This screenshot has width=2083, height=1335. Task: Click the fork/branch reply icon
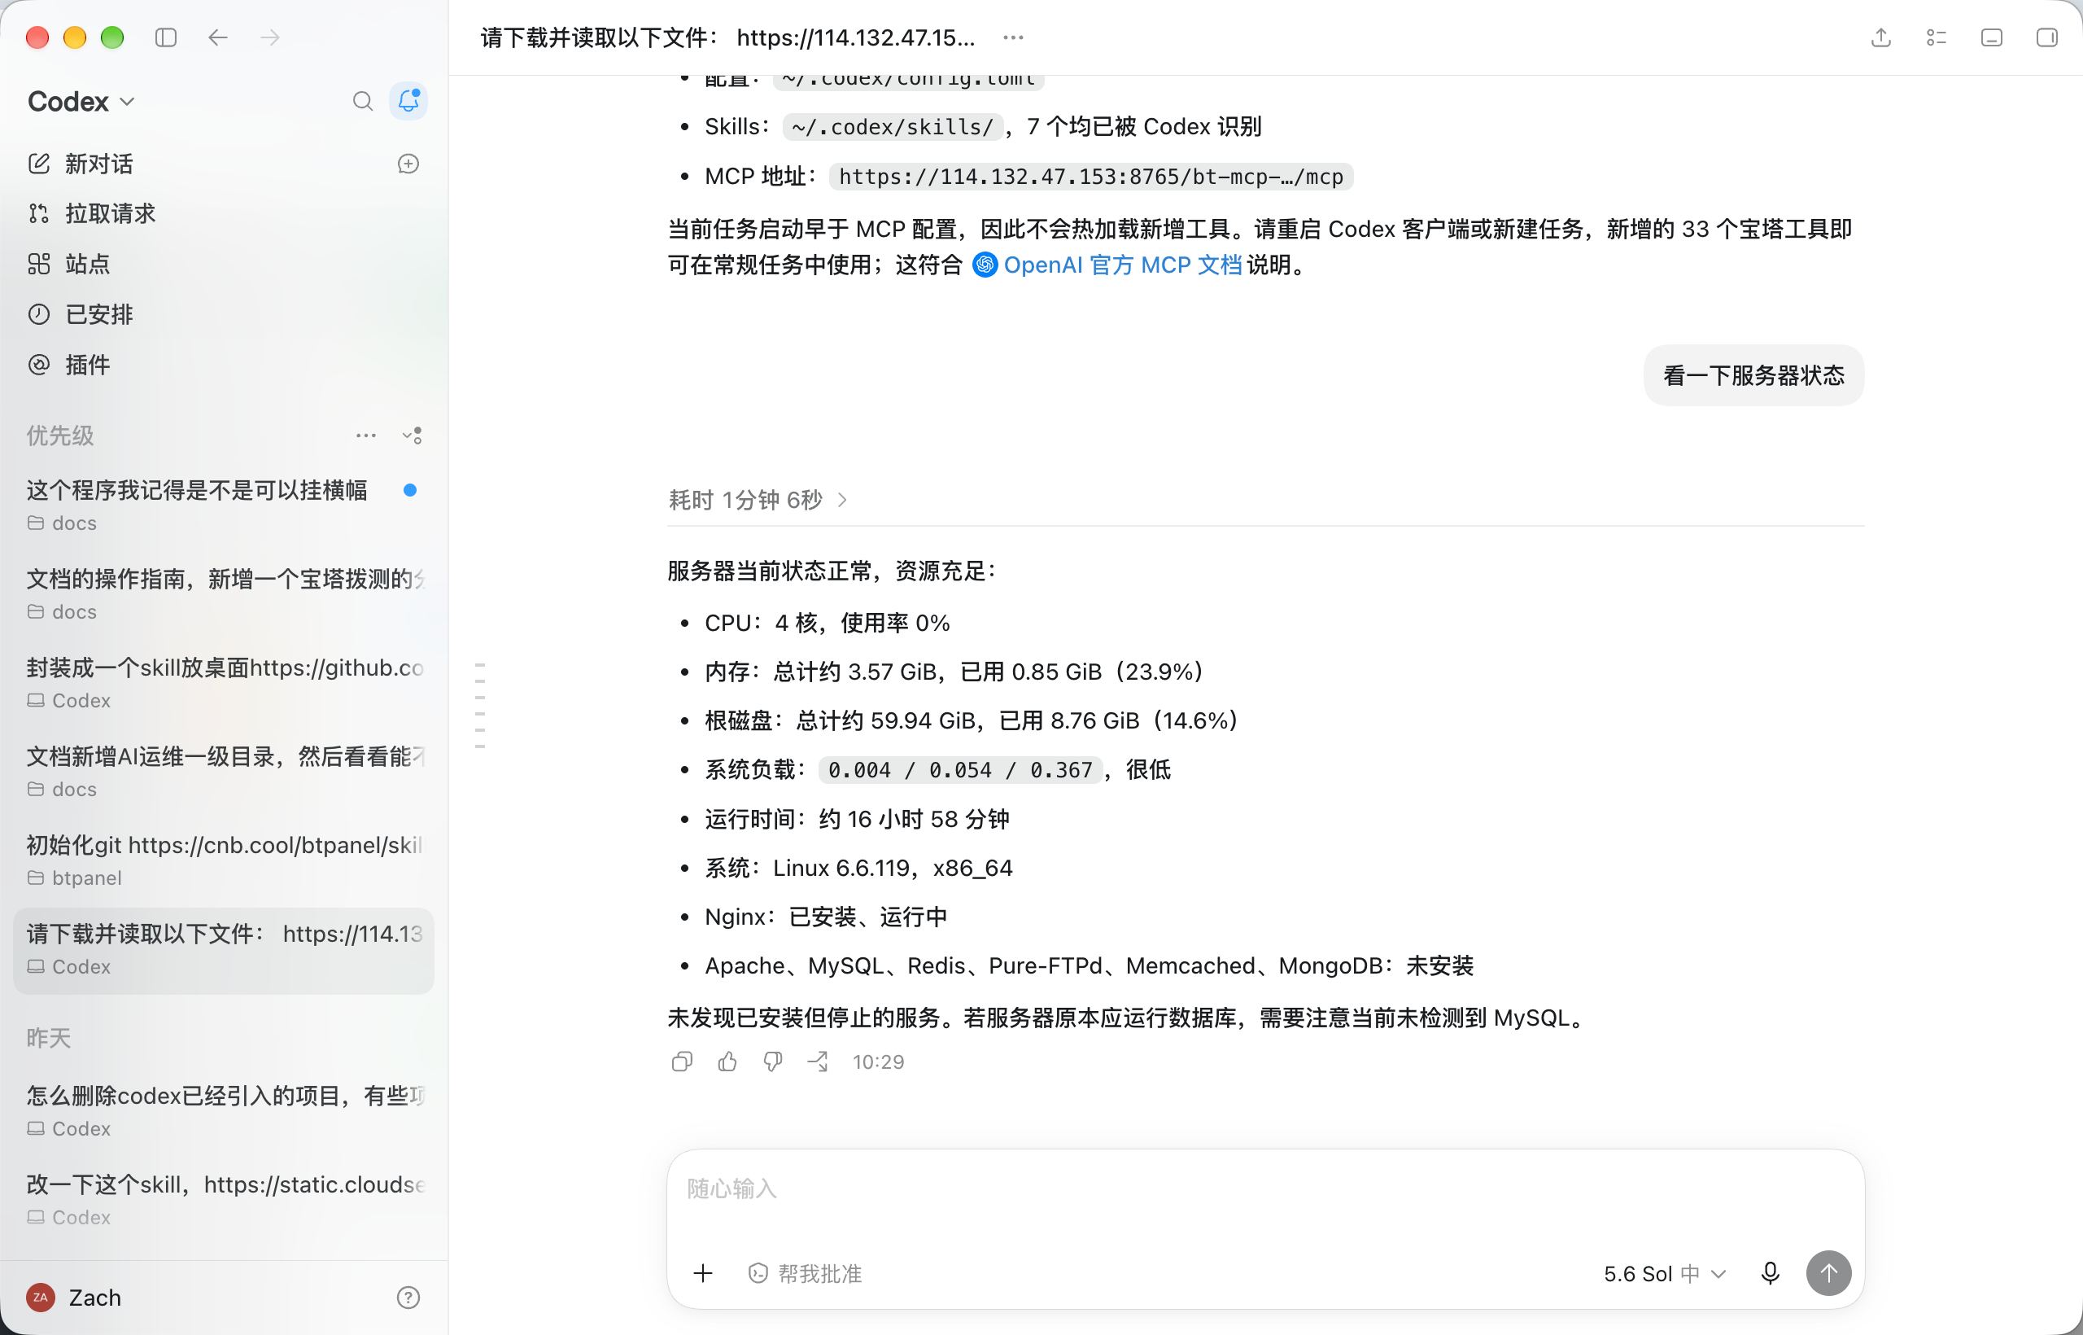(x=818, y=1062)
